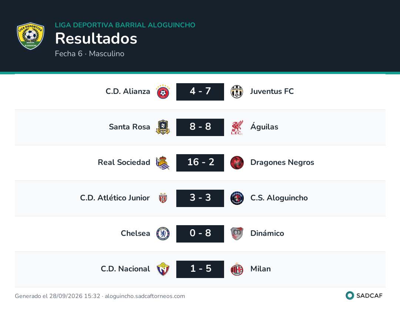Click the SADCAF logo in footer
This screenshot has height=315, width=400.
coord(364,296)
